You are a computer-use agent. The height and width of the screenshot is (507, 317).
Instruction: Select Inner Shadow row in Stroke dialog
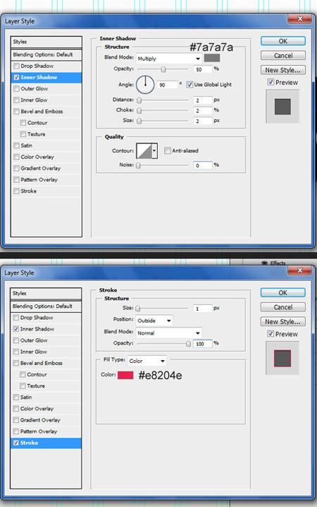click(x=46, y=329)
